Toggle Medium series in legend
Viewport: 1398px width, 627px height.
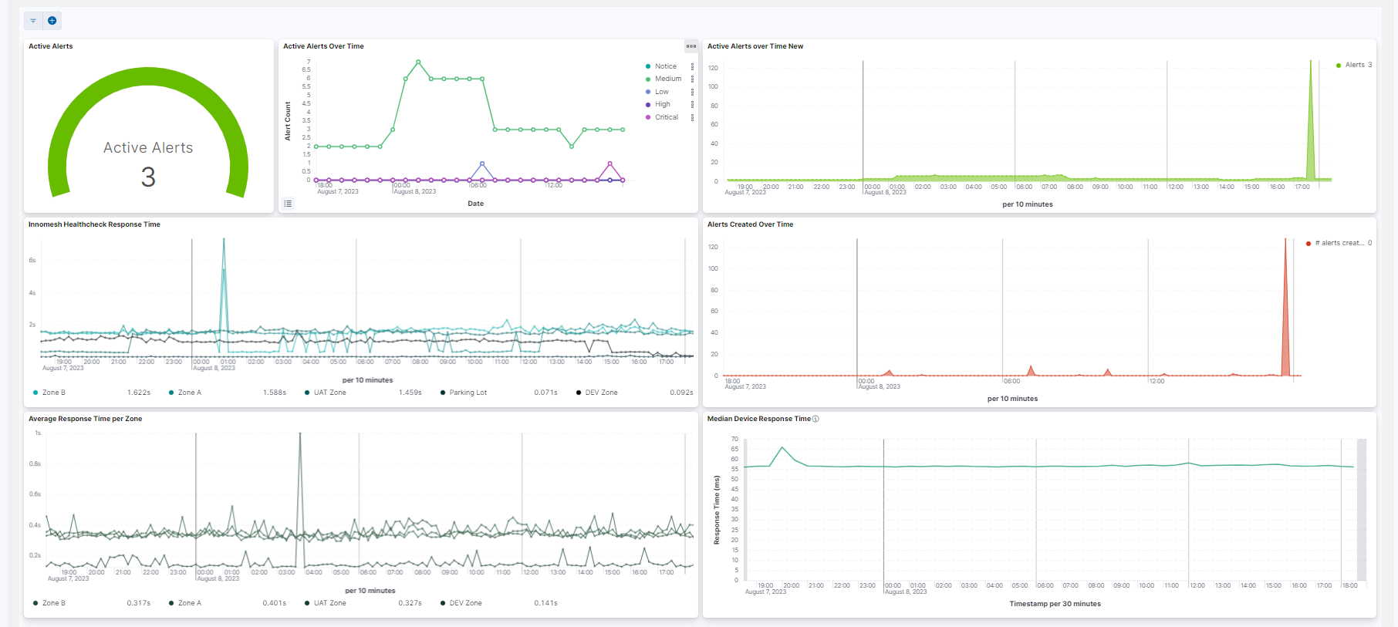coord(668,79)
